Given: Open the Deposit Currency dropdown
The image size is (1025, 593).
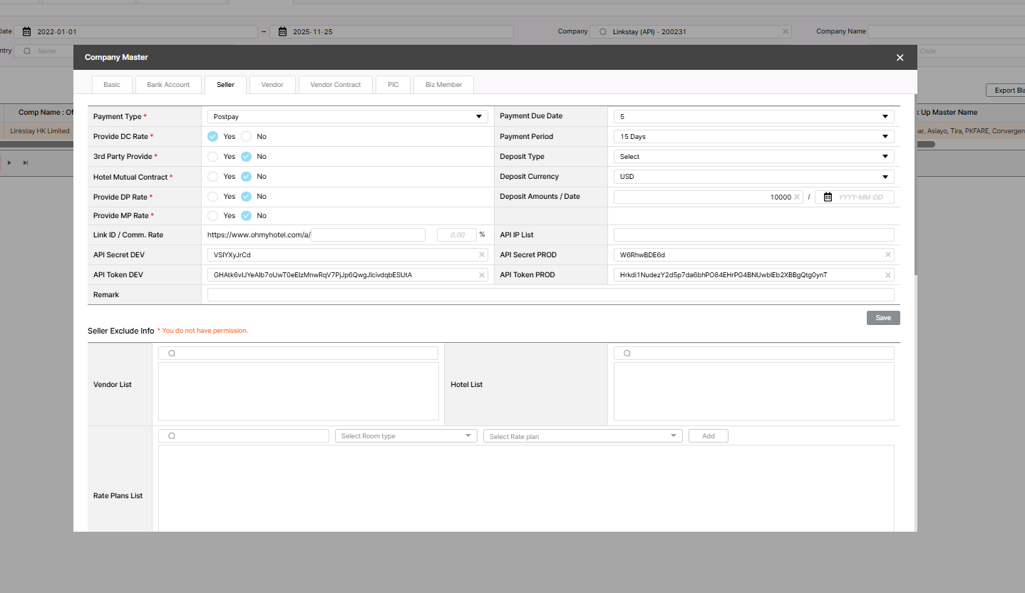Looking at the screenshot, I should coord(753,176).
